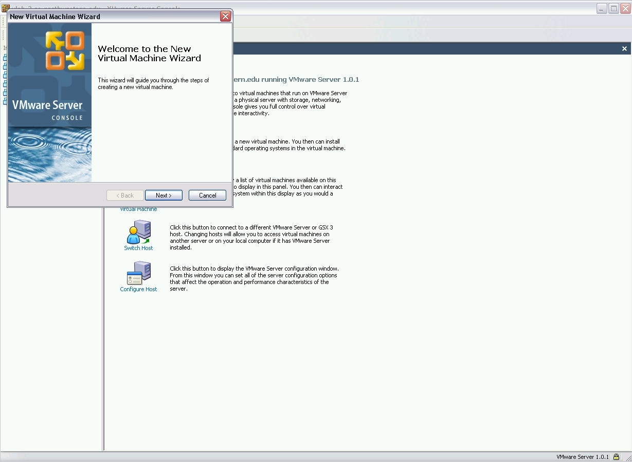Click the 'Welcome to the New Virtual Machine Wizard' heading
This screenshot has width=632, height=462.
pyautogui.click(x=149, y=54)
